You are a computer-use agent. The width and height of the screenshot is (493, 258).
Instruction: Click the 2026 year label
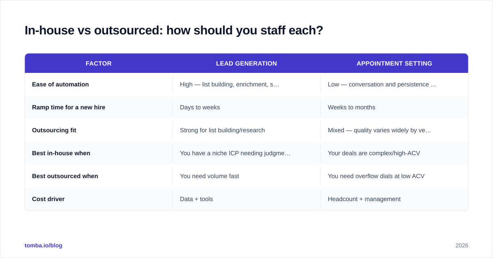(x=462, y=245)
